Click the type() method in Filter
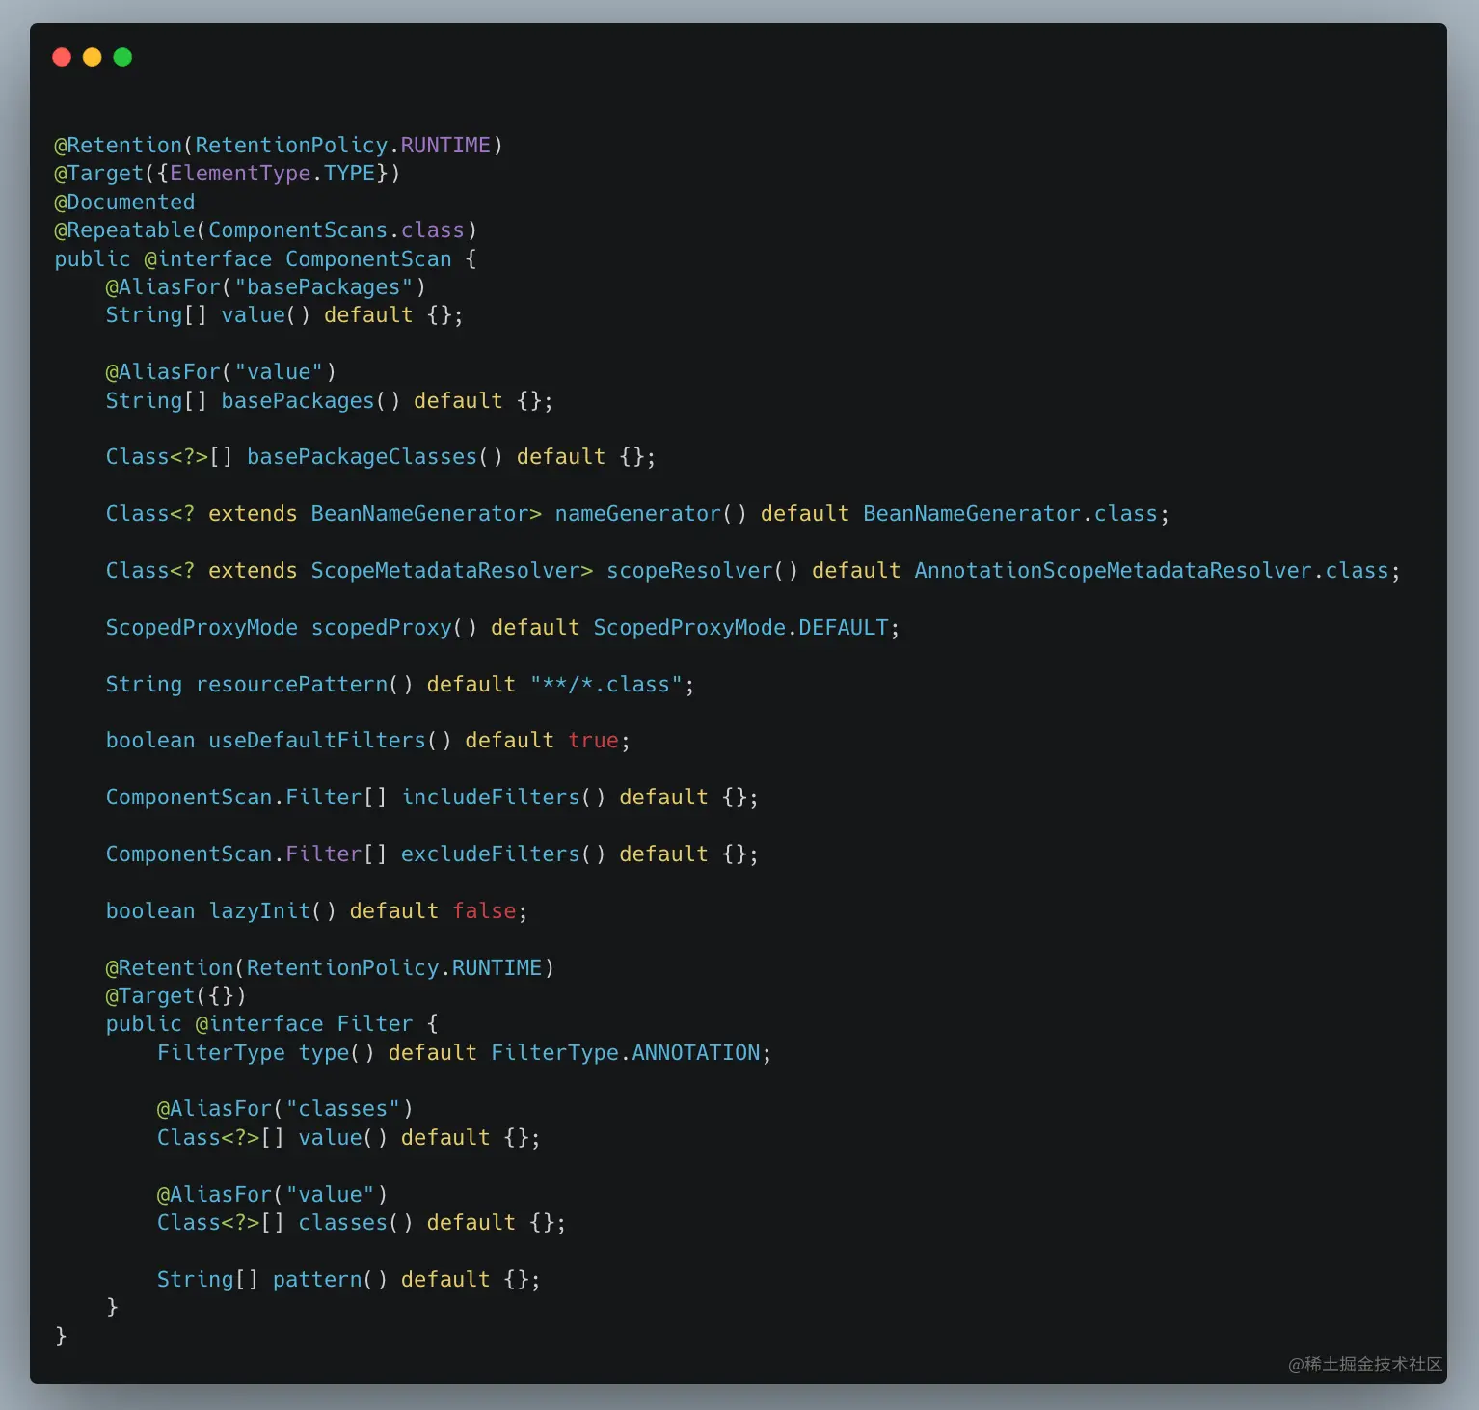Screen dimensions: 1479x1410 (336, 1052)
